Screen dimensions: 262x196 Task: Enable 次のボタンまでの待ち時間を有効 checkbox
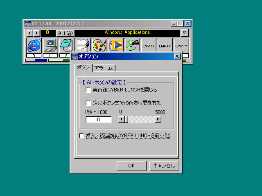pos(88,103)
